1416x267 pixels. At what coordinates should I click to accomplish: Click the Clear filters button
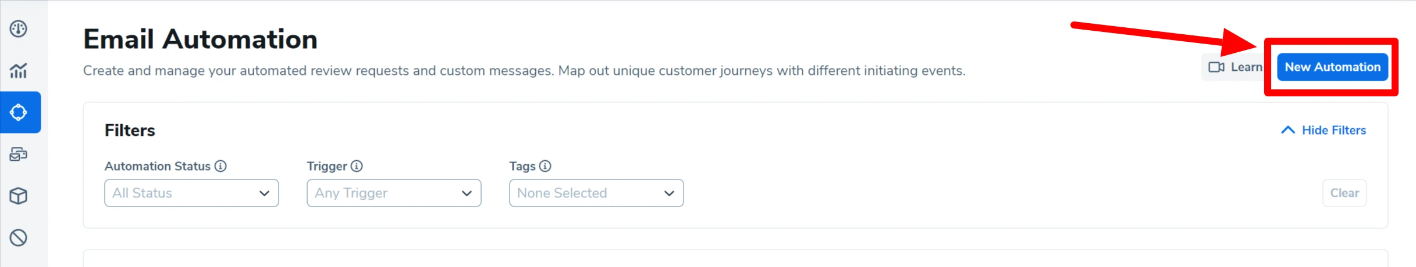click(1344, 193)
